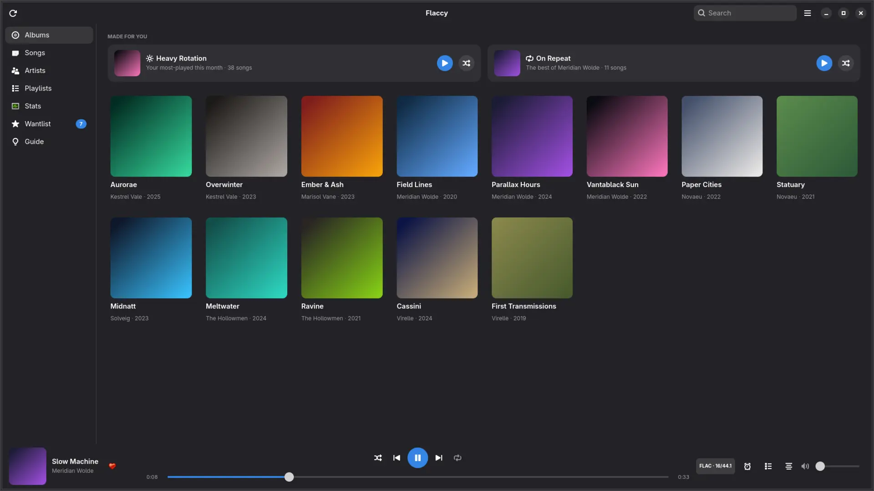Image resolution: width=874 pixels, height=491 pixels.
Task: Open the Overwinter album cover
Action: 246,136
